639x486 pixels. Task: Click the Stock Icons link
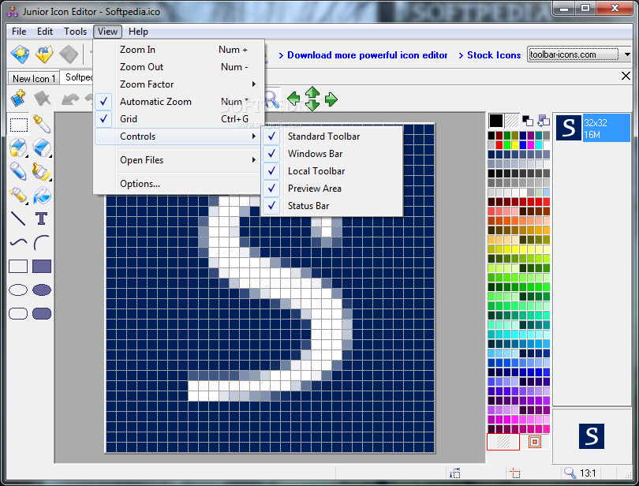pos(494,55)
